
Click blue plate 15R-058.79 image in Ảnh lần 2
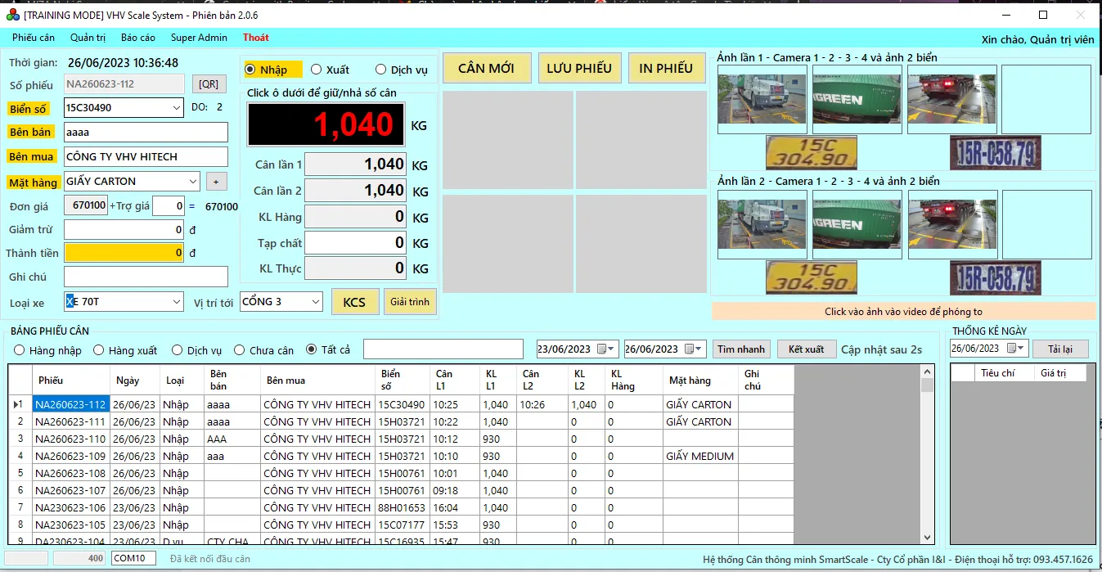(995, 277)
